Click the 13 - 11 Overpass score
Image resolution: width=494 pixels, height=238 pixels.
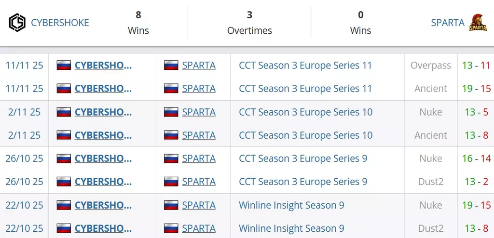pos(476,66)
